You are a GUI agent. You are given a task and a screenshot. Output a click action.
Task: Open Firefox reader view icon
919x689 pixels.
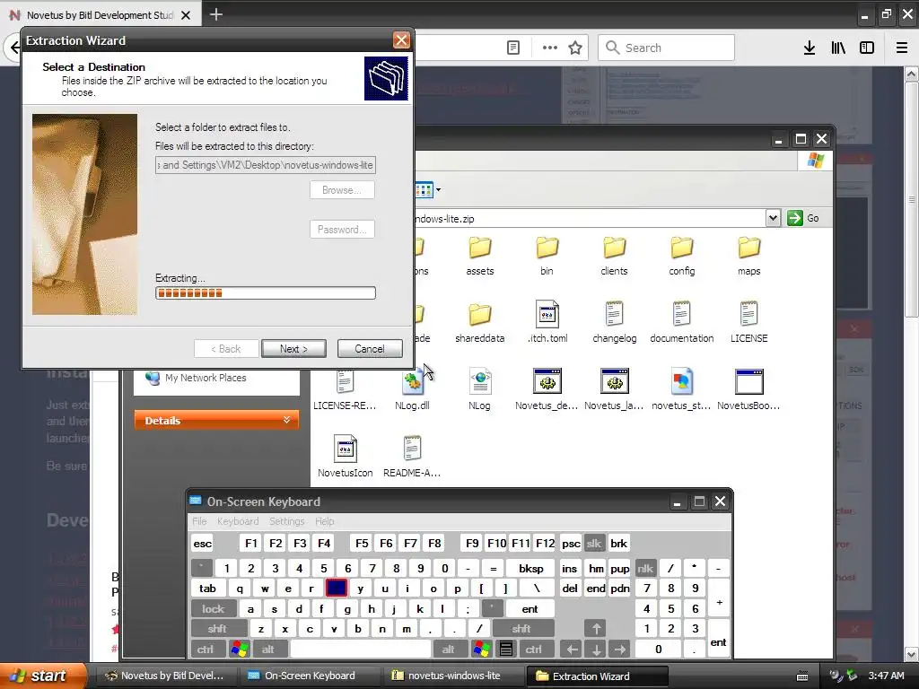coord(513,48)
